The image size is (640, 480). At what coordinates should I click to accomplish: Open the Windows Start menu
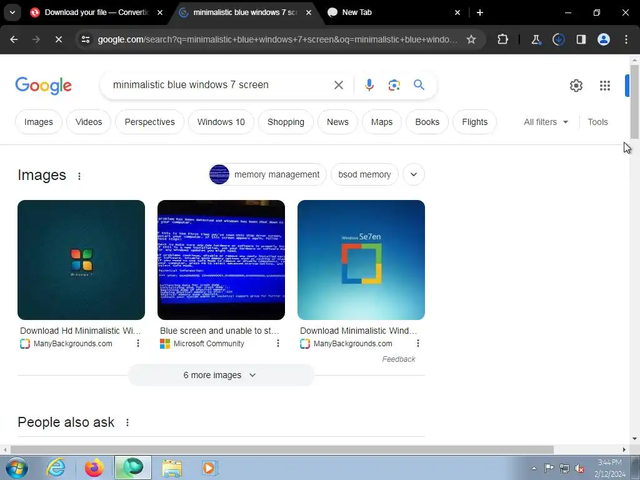[17, 467]
